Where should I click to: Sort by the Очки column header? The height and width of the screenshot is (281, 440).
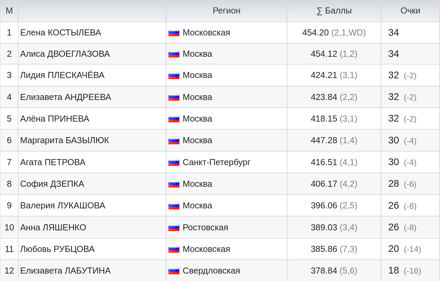tap(410, 11)
